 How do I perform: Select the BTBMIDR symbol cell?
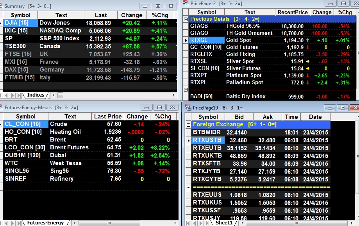click(208, 132)
